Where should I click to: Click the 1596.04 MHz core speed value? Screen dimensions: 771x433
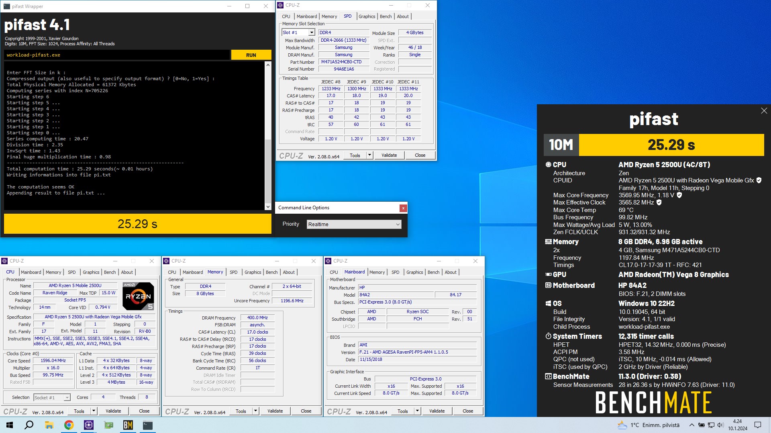coord(53,360)
